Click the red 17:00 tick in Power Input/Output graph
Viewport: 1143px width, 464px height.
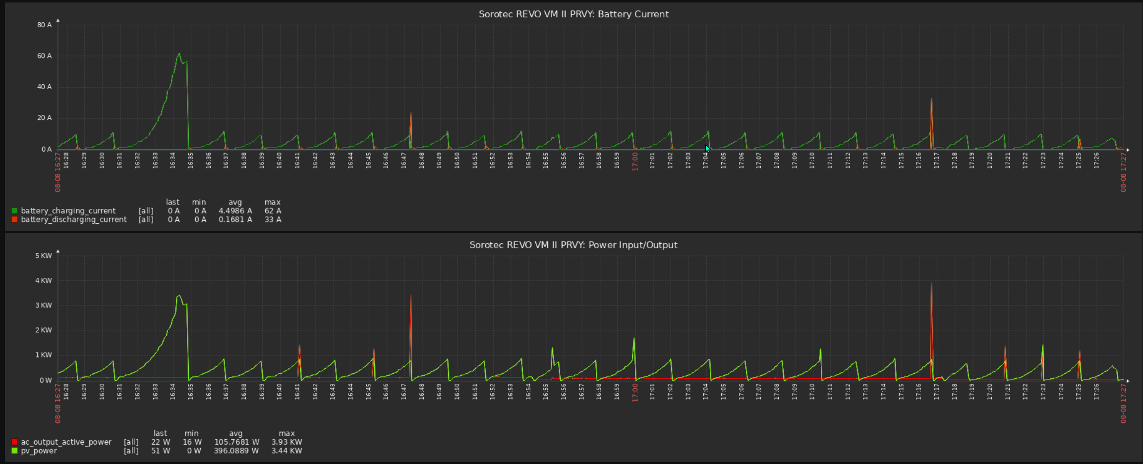point(635,393)
